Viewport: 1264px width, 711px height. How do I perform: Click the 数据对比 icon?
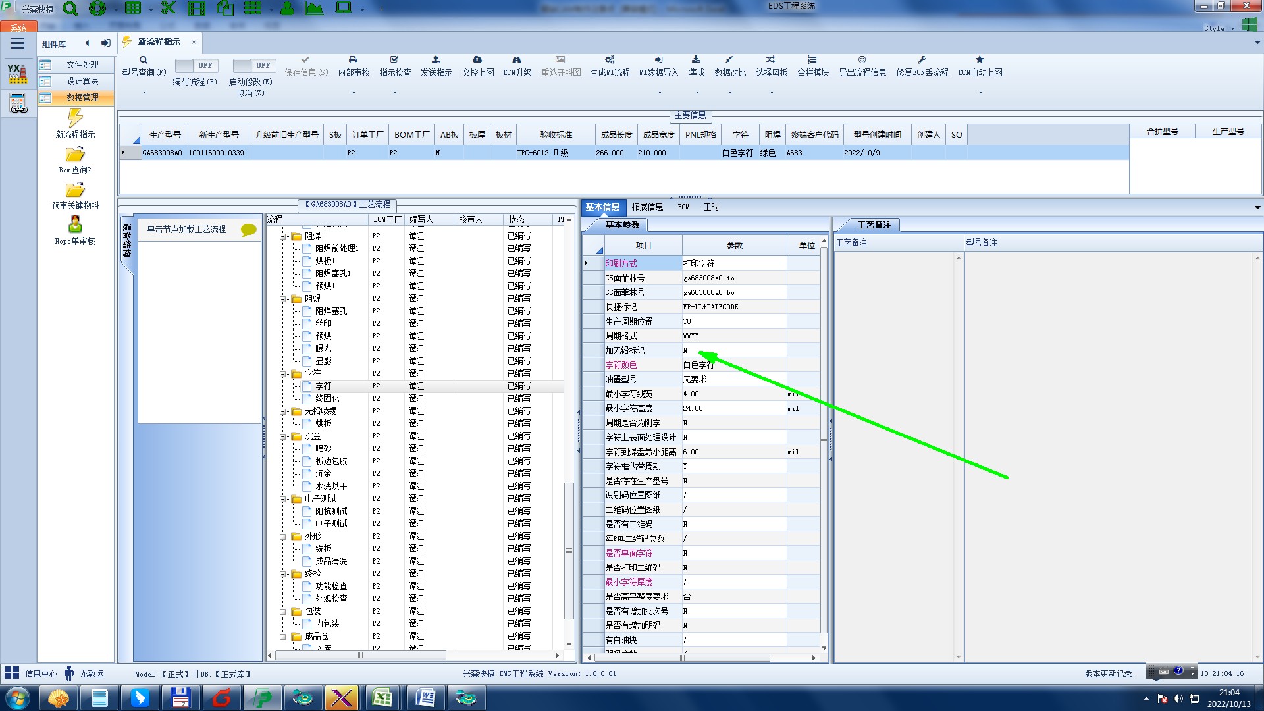click(729, 60)
